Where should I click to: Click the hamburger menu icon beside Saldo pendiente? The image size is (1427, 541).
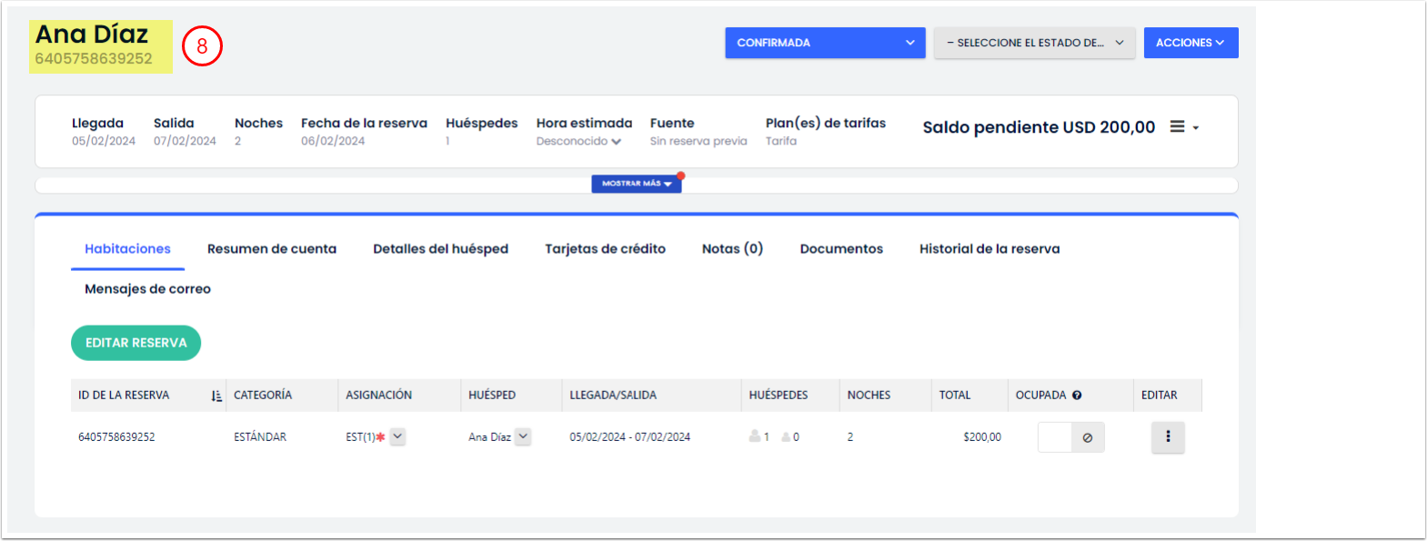click(1177, 127)
